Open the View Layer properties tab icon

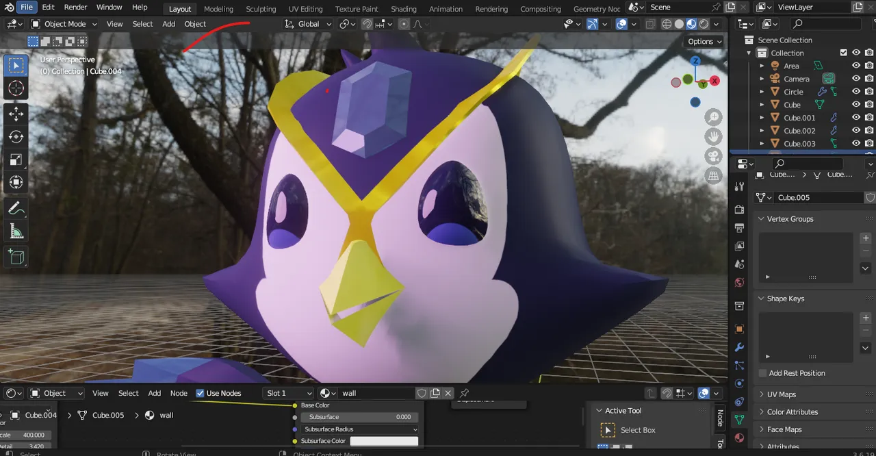(x=739, y=246)
